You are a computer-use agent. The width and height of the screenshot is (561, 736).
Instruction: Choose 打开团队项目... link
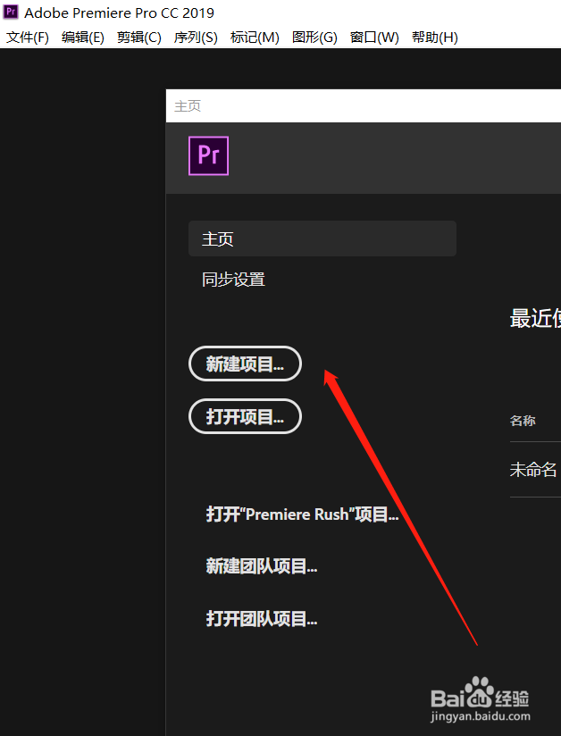[262, 619]
